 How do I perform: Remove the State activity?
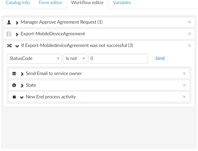184,85
